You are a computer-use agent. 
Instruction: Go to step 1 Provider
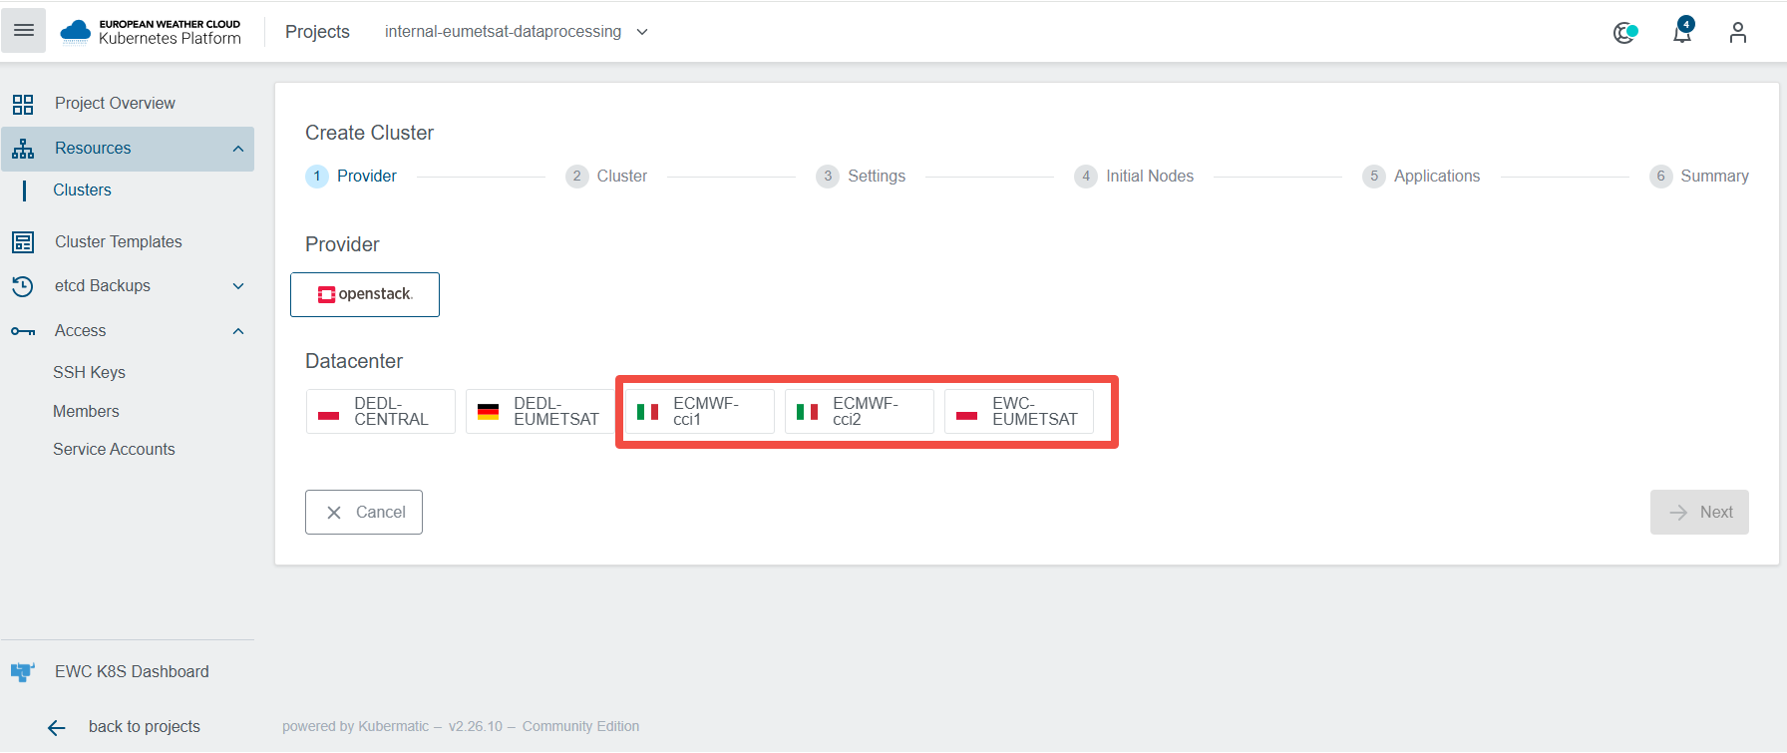tap(351, 177)
